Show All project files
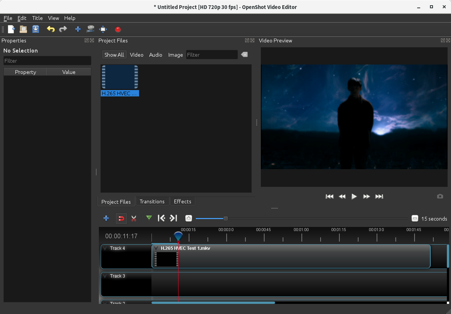This screenshot has width=451, height=314. pyautogui.click(x=114, y=54)
